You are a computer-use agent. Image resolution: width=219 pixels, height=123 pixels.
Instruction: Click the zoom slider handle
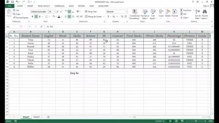[x=196, y=121]
